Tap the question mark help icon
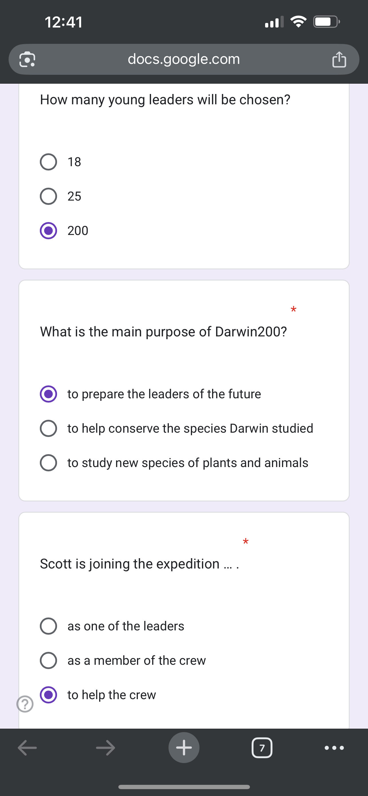The image size is (368, 796). click(x=25, y=704)
